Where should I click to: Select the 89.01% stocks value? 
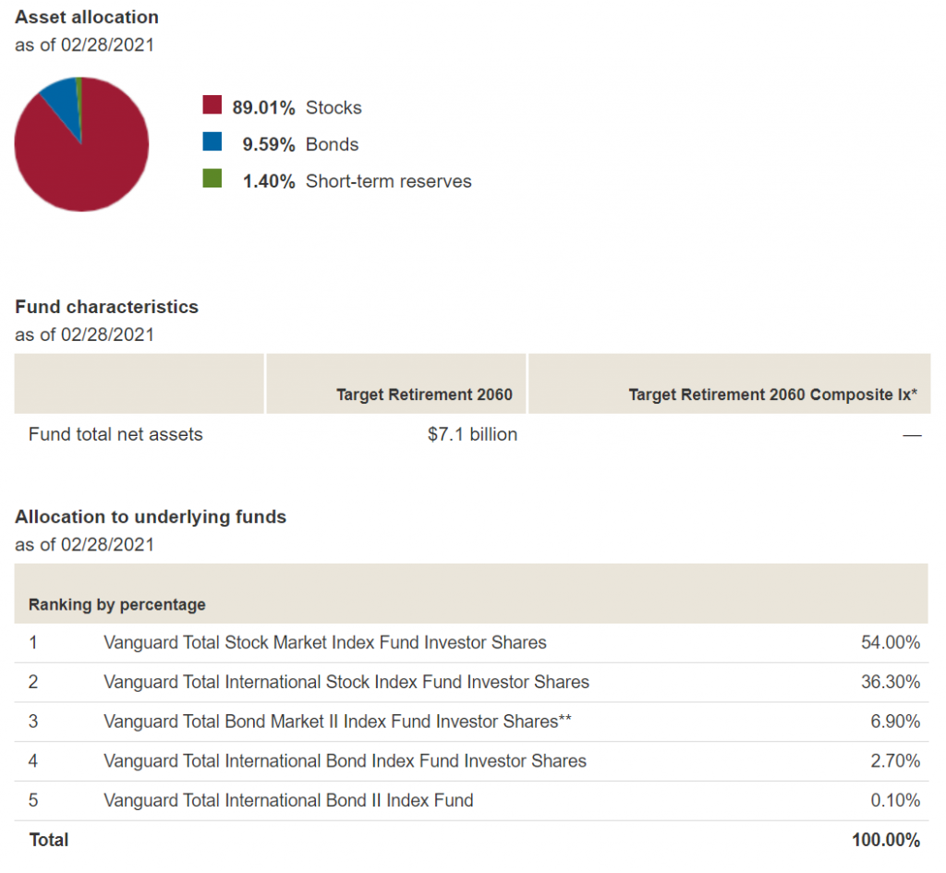click(x=263, y=107)
